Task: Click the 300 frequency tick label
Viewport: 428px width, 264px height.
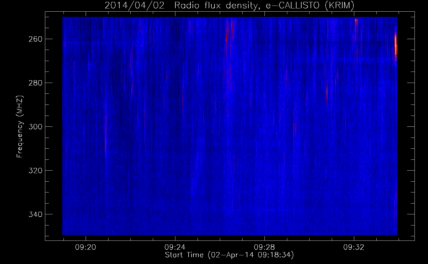Action: [x=35, y=127]
